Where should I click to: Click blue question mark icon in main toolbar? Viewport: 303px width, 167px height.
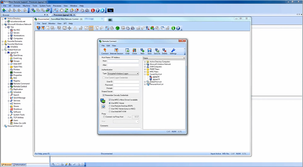pos(98,11)
